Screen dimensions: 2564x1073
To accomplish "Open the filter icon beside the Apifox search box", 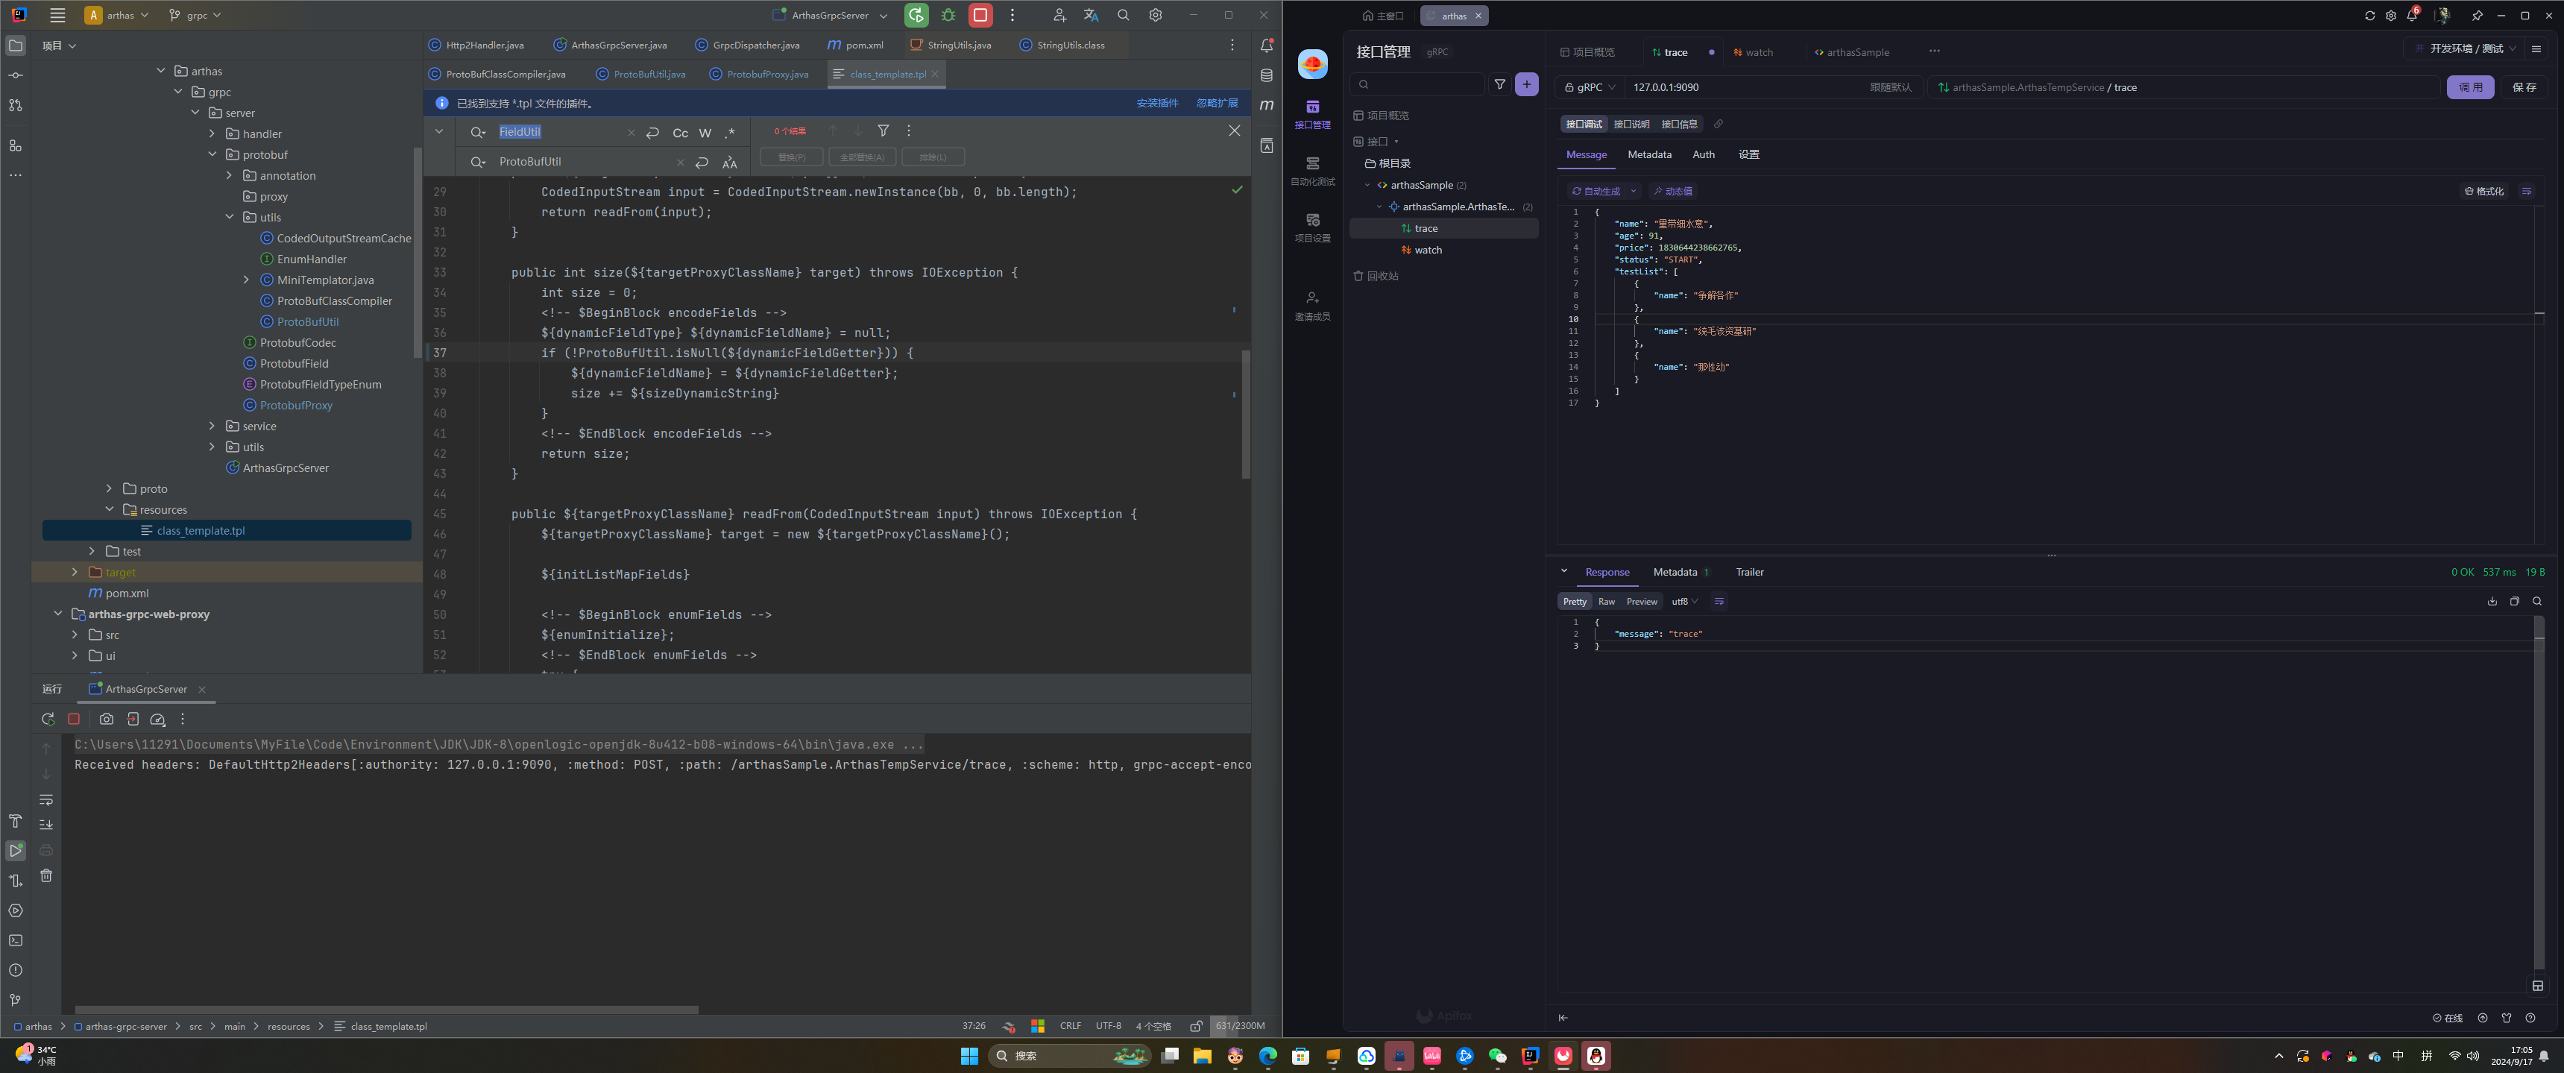I will [1500, 84].
